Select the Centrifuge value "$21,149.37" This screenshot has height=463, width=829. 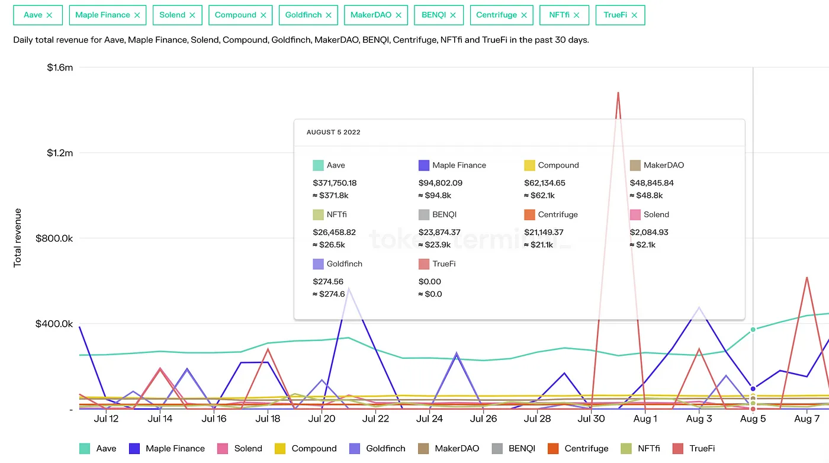(544, 232)
